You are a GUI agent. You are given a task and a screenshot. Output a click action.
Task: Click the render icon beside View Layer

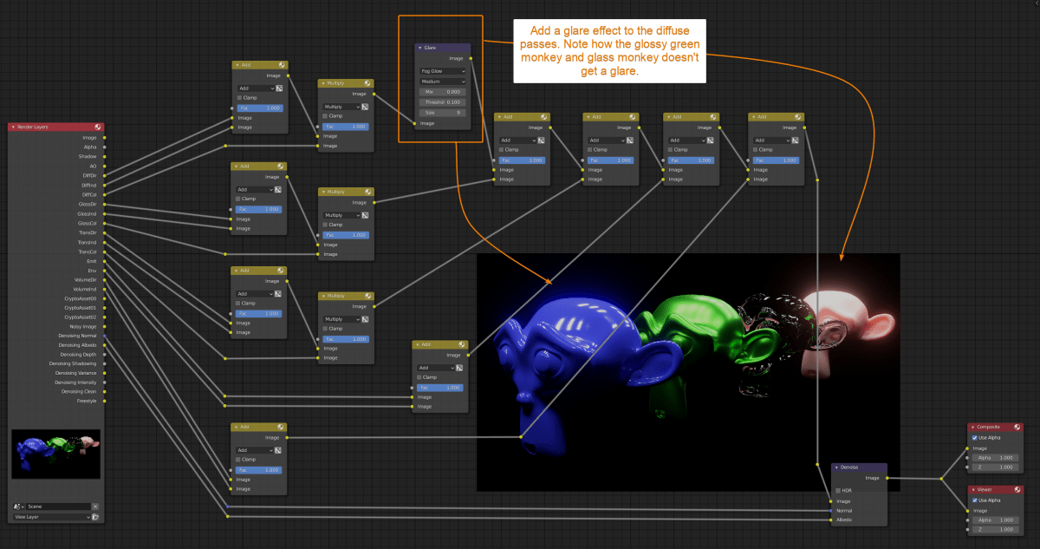(x=95, y=517)
